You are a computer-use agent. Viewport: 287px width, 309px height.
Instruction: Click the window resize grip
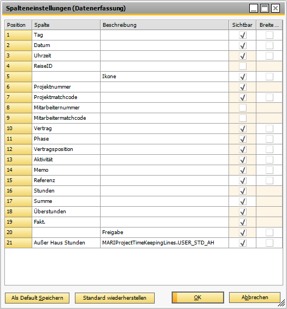pyautogui.click(x=282, y=303)
